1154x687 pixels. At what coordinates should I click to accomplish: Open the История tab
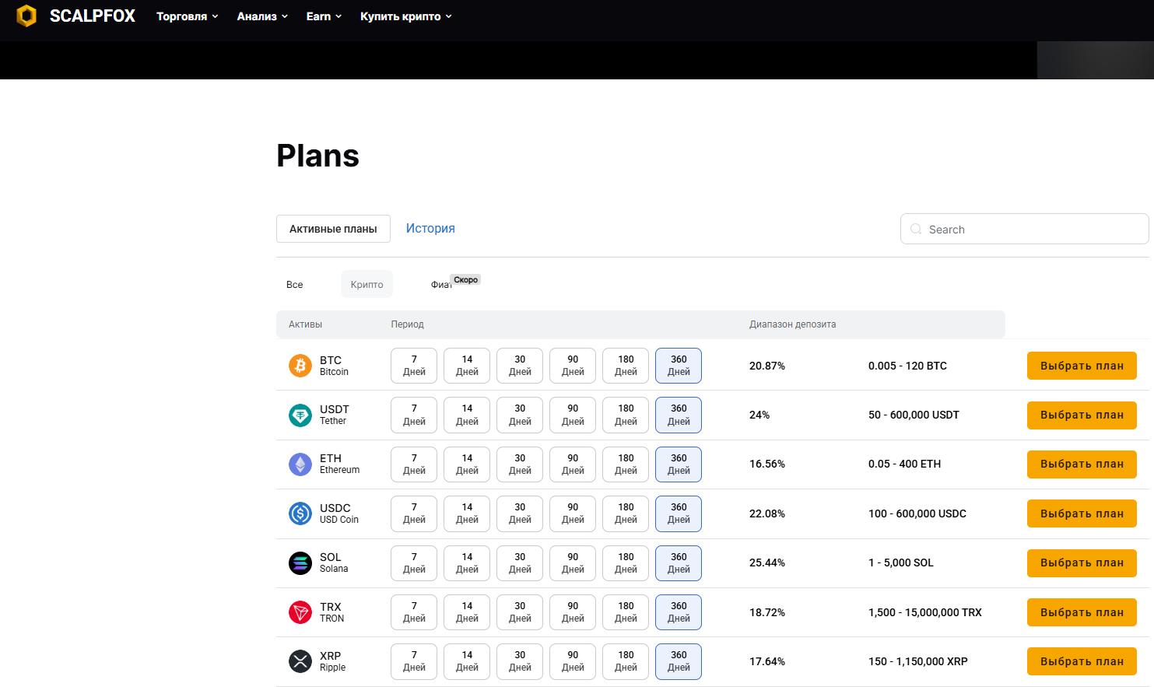[x=430, y=229]
